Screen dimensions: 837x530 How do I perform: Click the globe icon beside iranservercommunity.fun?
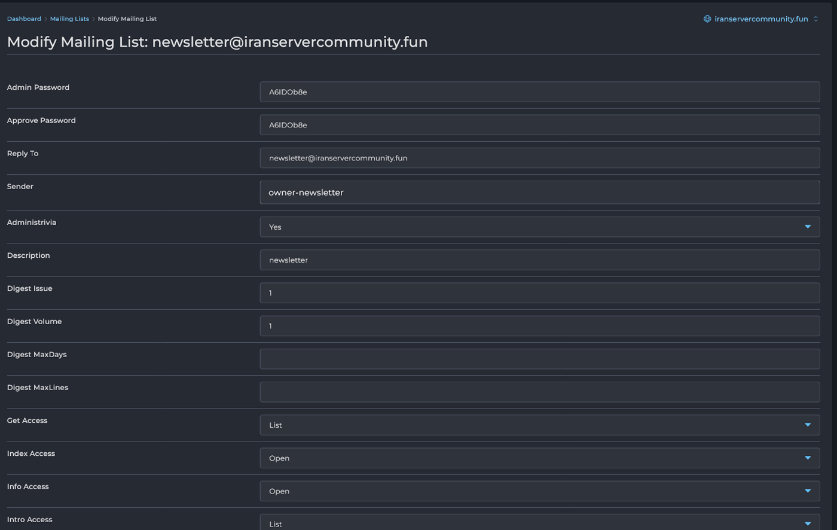coord(708,19)
